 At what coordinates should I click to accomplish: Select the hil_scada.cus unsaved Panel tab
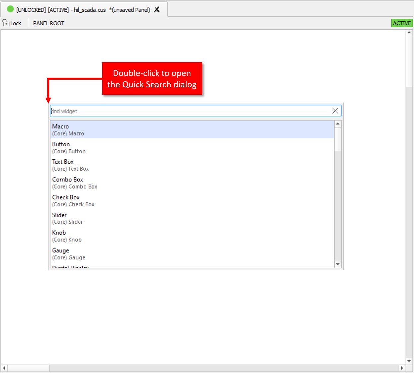tap(83, 10)
